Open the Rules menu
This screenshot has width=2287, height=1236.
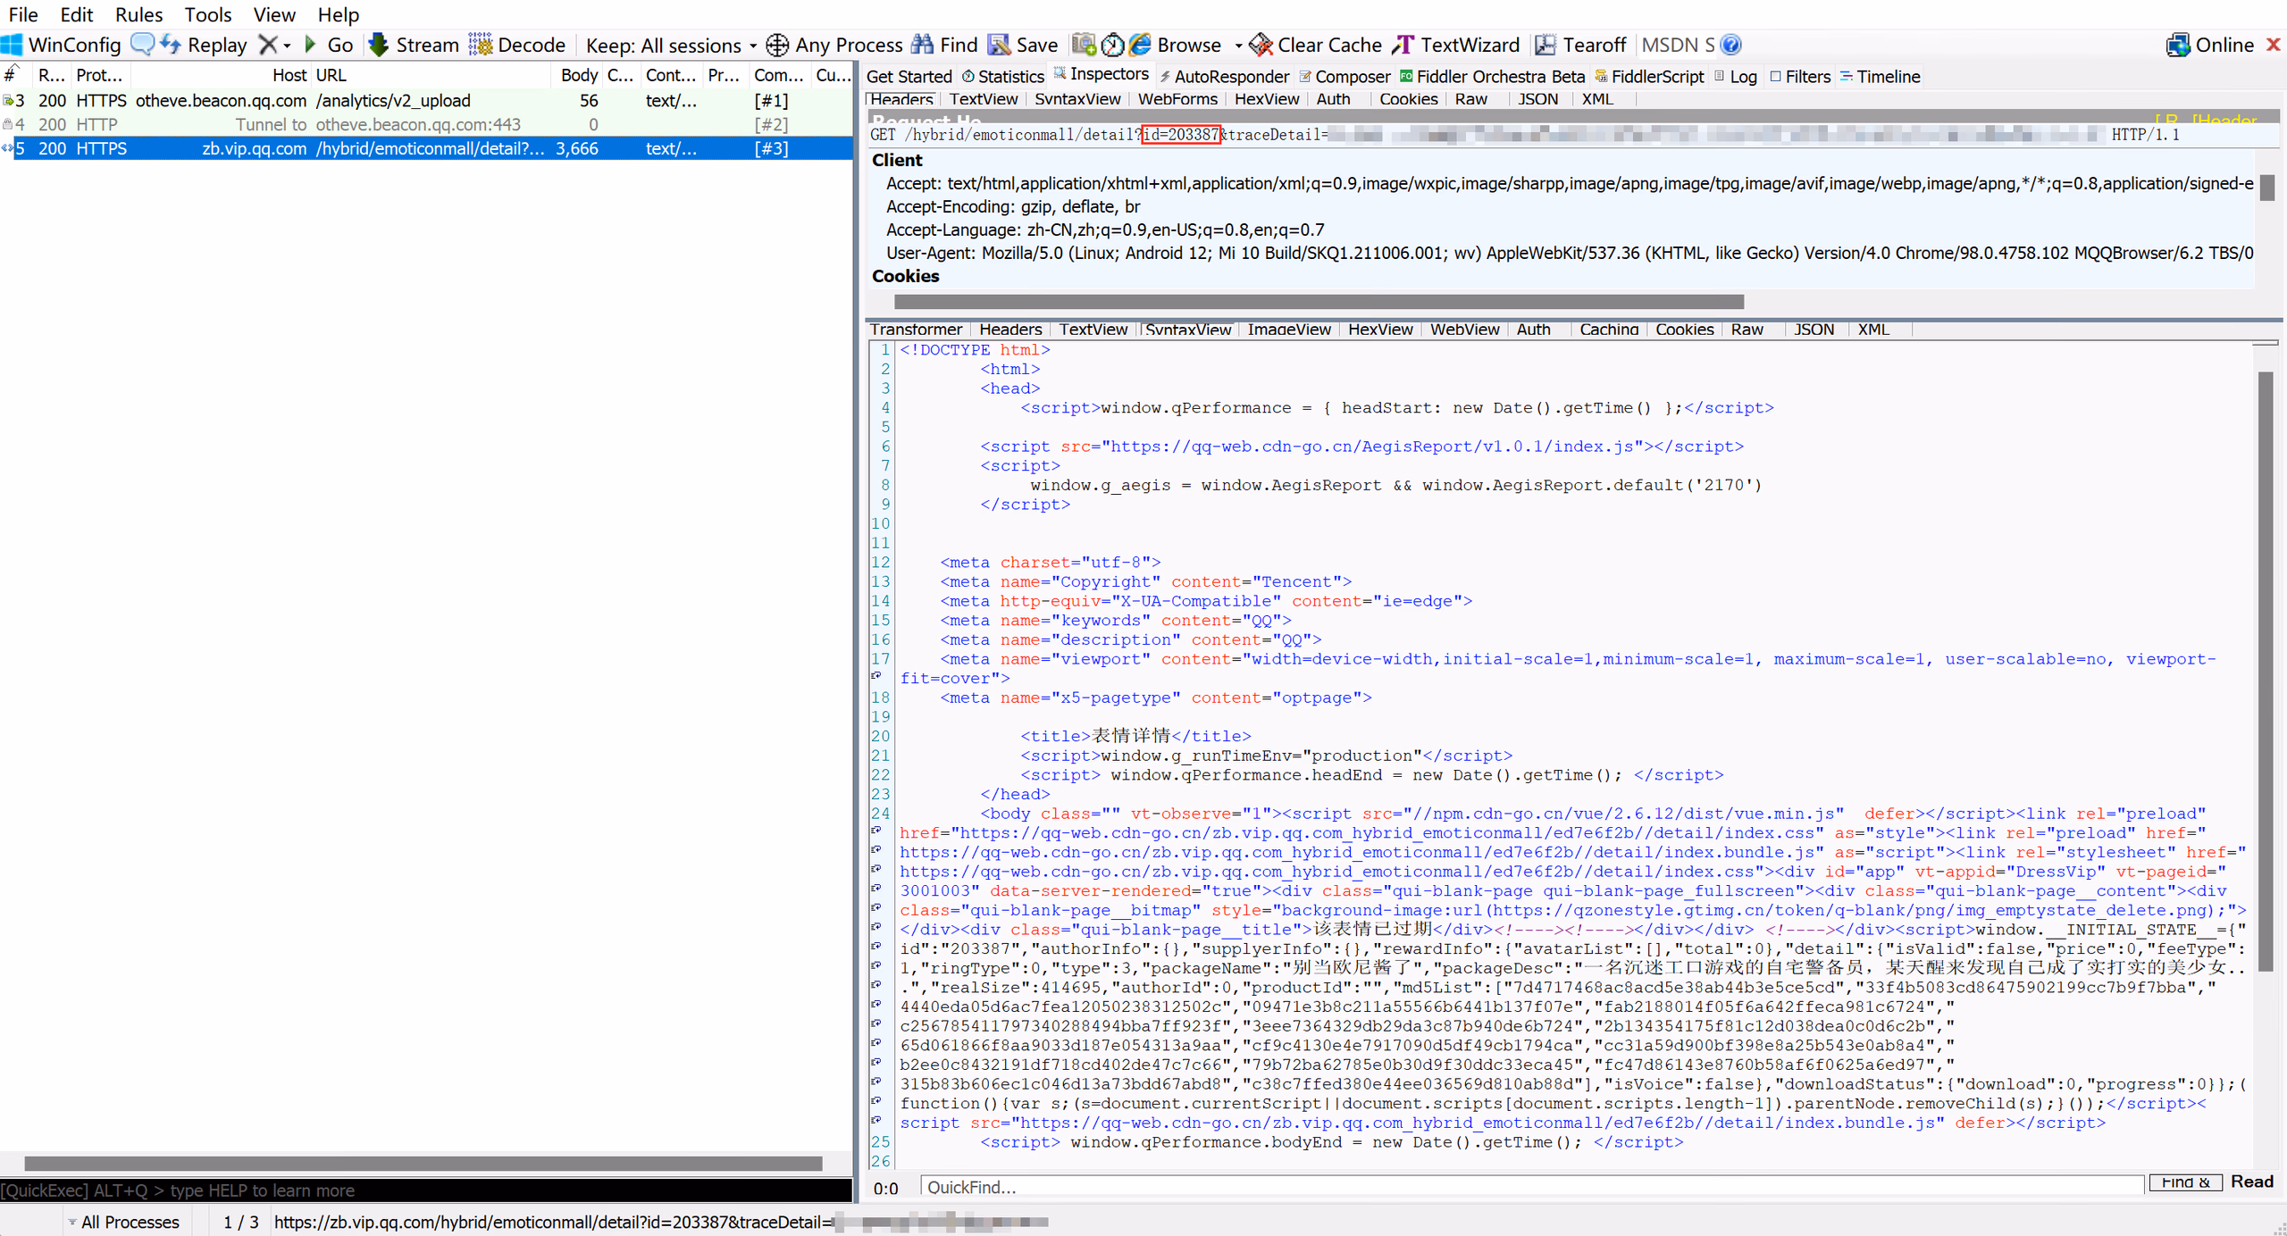tap(139, 15)
